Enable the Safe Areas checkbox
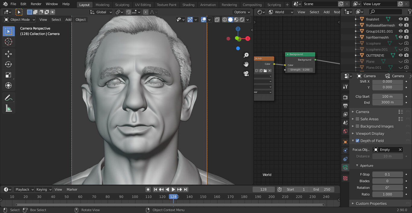The height and width of the screenshot is (213, 412). click(x=357, y=119)
